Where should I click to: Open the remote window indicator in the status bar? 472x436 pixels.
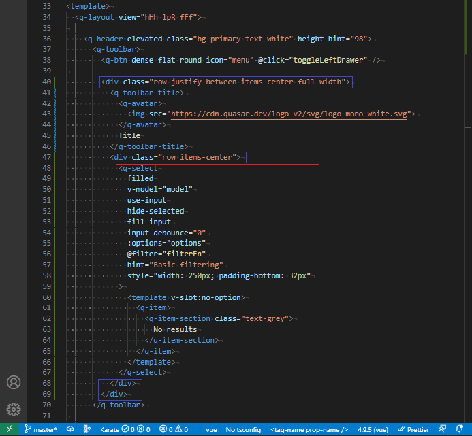click(x=10, y=429)
